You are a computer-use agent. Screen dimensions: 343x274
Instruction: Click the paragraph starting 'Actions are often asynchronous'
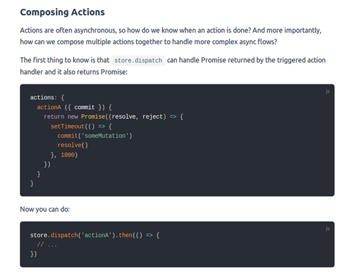pos(171,36)
